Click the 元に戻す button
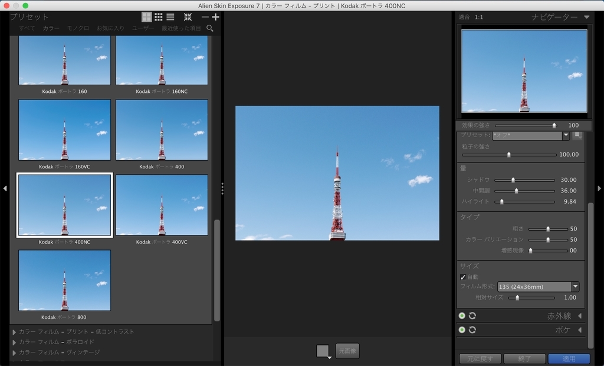Image resolution: width=604 pixels, height=366 pixels. tap(480, 359)
